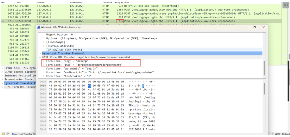The height and width of the screenshot is (137, 290).
Task: Select packet 6078 POST users.php delete
Action: coord(141,13)
